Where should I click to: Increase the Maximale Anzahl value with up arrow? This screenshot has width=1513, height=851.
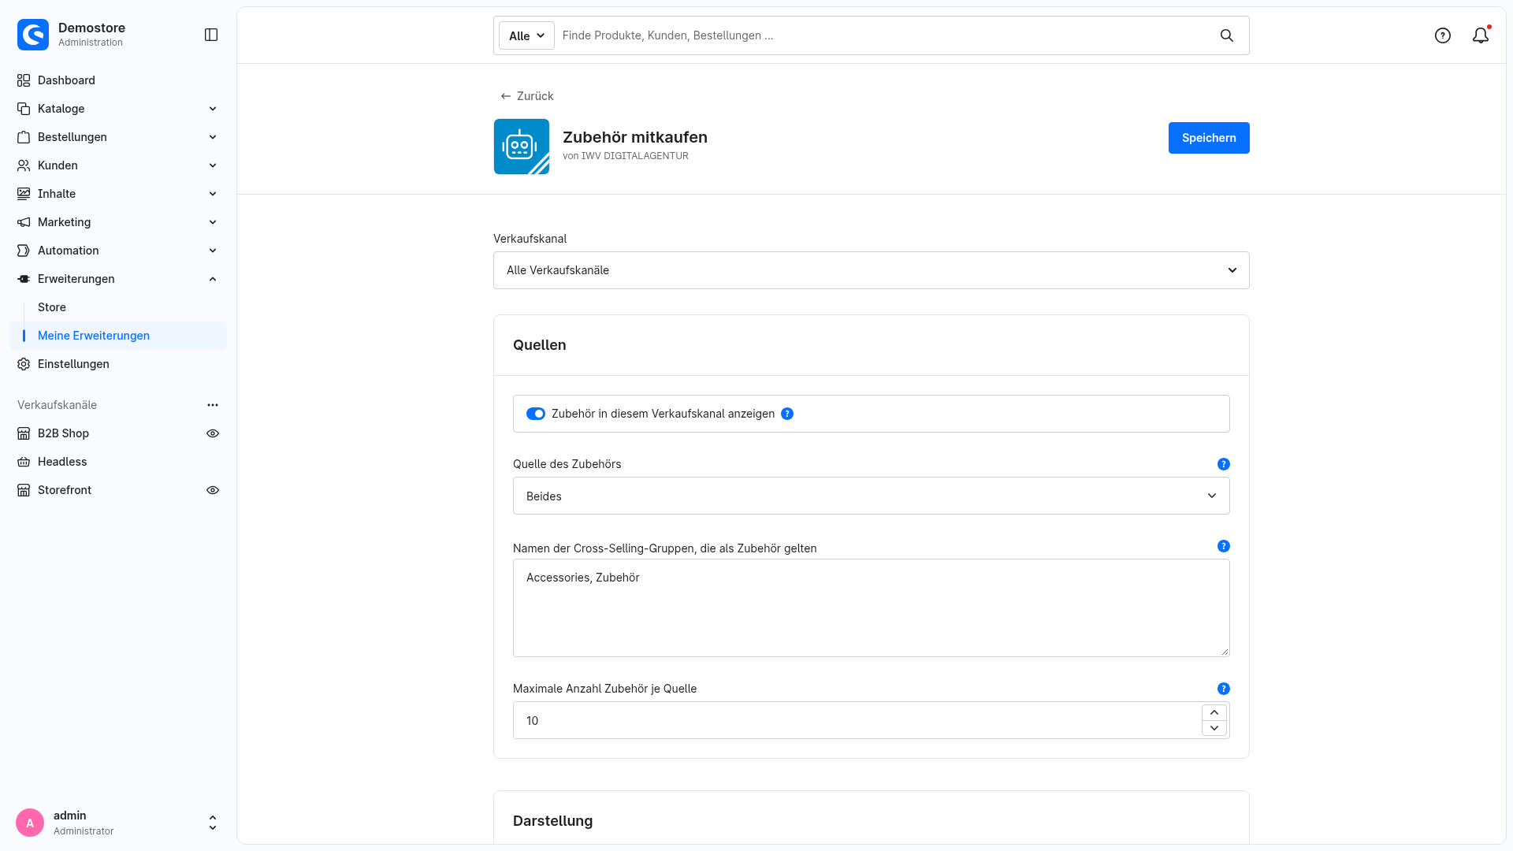click(1214, 712)
